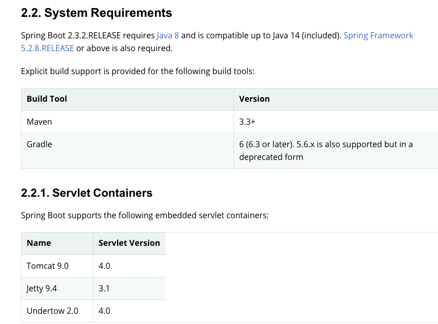Screen dimensions: 438x324
Task: Click the Name column header
Action: (x=39, y=243)
